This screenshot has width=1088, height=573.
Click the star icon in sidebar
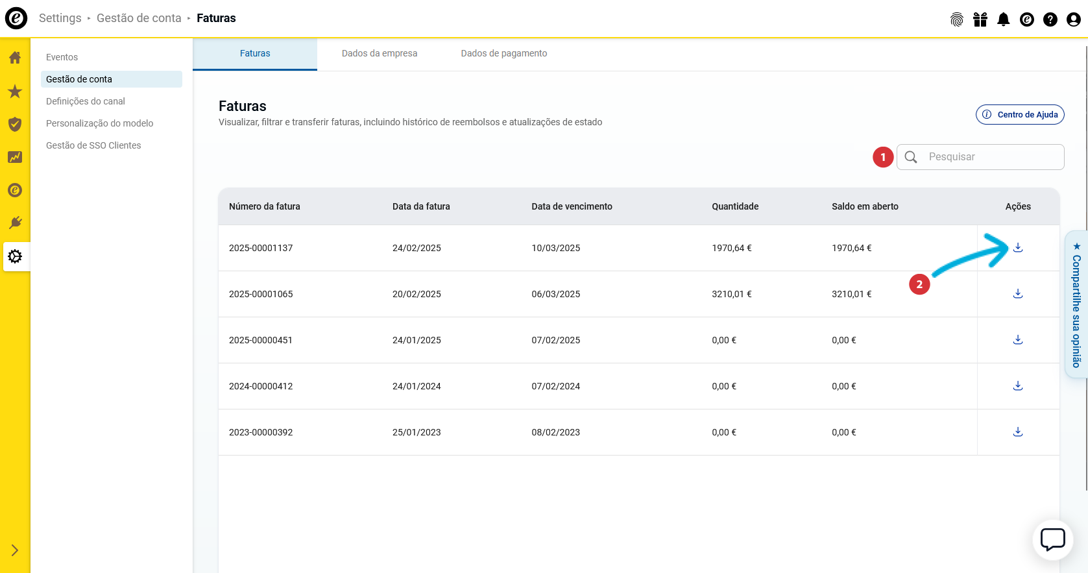(15, 91)
